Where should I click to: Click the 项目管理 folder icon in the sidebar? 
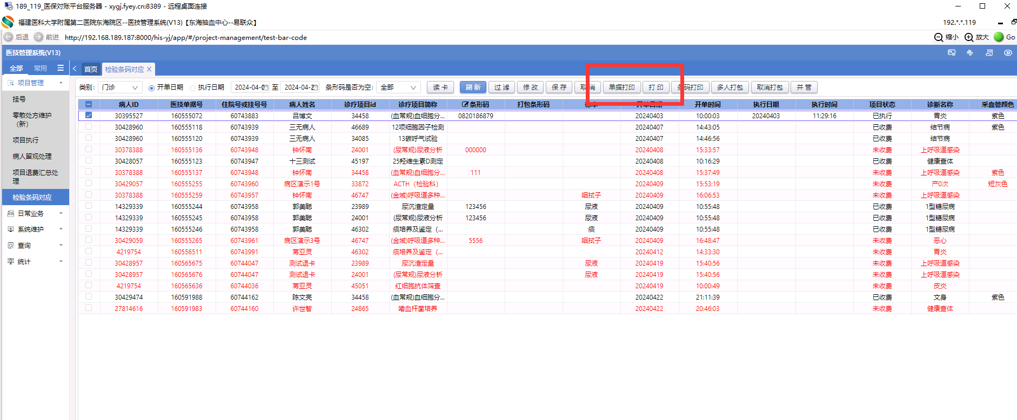click(x=11, y=83)
